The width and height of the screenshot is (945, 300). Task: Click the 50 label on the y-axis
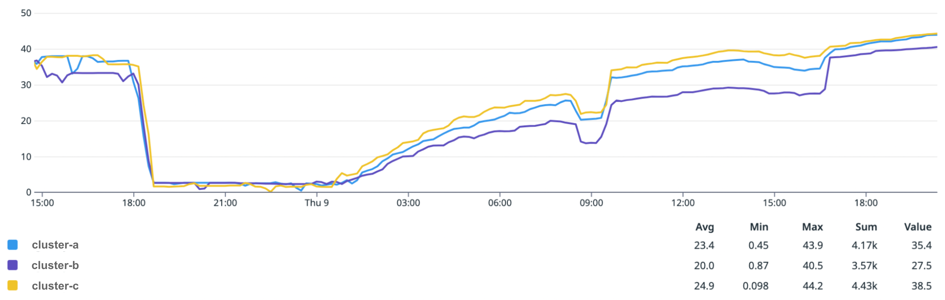(26, 13)
